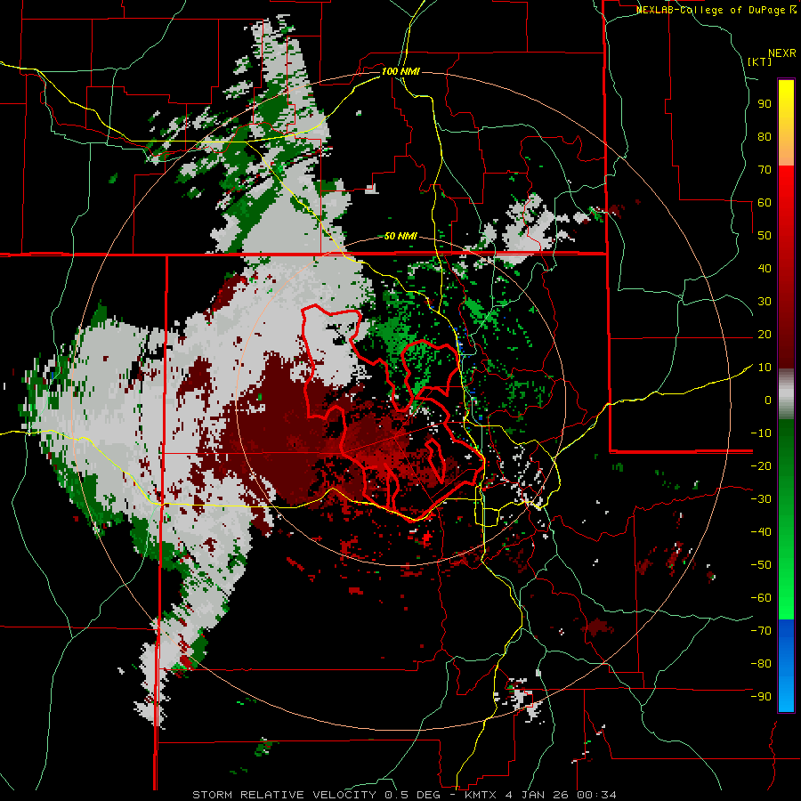This screenshot has width=801, height=801.
Task: Click the positive 30 value on velocity scale
Action: pos(765,302)
